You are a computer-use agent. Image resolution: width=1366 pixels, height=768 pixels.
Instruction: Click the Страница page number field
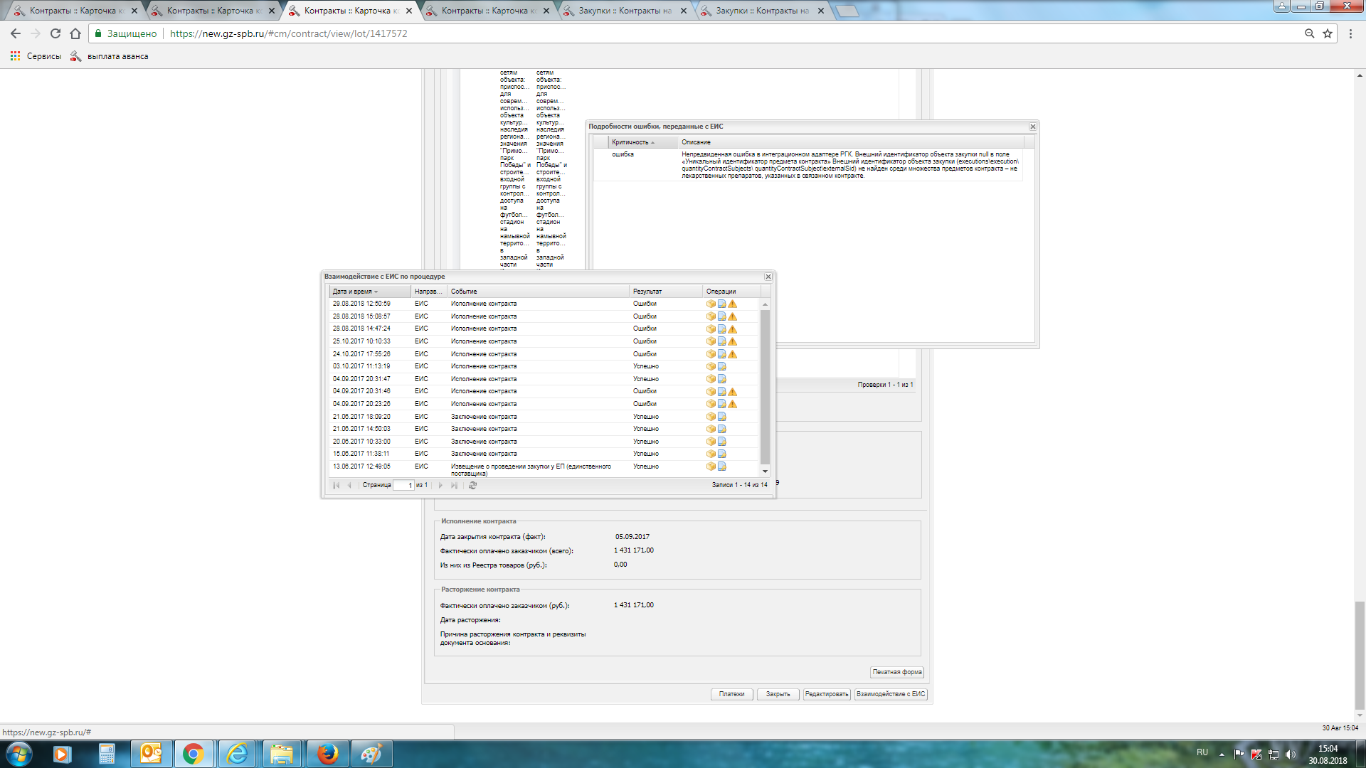coord(403,485)
